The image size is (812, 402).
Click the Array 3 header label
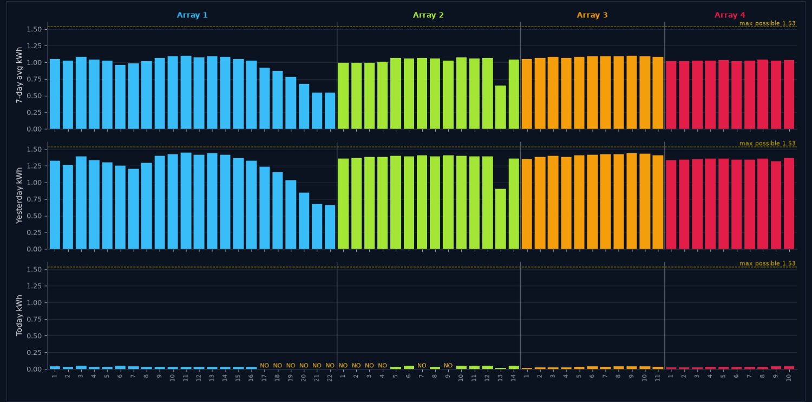coord(592,15)
